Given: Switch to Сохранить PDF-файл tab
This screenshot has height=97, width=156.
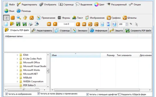Looking at the screenshot, I should point(138,31).
